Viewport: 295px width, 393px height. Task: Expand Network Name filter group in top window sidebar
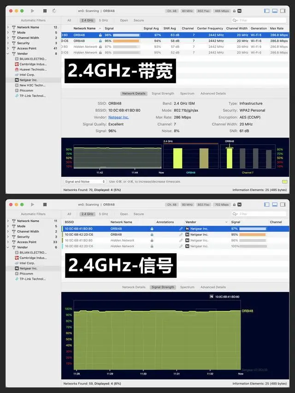click(x=8, y=27)
